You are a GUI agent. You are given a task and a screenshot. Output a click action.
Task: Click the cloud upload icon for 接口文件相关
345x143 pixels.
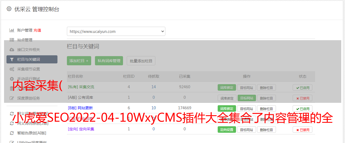12,50
